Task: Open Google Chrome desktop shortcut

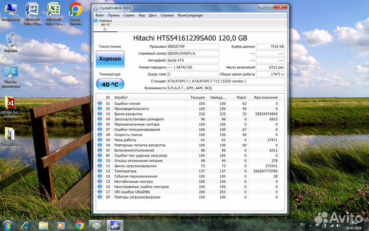Action: [x=75, y=14]
